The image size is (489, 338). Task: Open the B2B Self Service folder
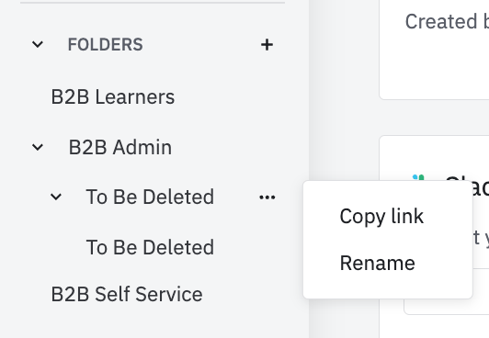(127, 294)
